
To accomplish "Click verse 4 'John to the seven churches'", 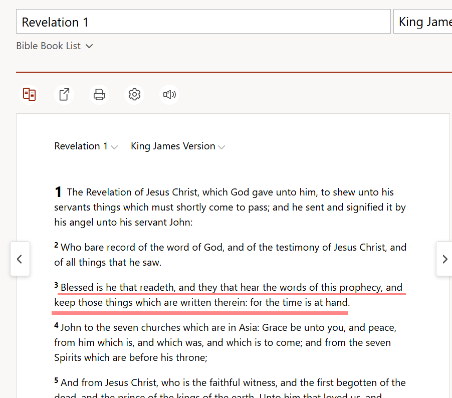I will pos(225,342).
